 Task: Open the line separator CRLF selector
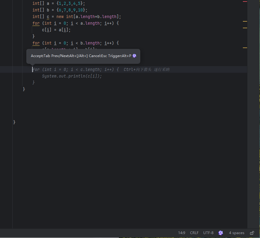point(194,233)
